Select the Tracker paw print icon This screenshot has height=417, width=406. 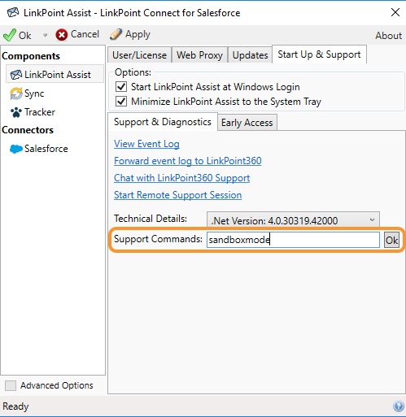16,112
